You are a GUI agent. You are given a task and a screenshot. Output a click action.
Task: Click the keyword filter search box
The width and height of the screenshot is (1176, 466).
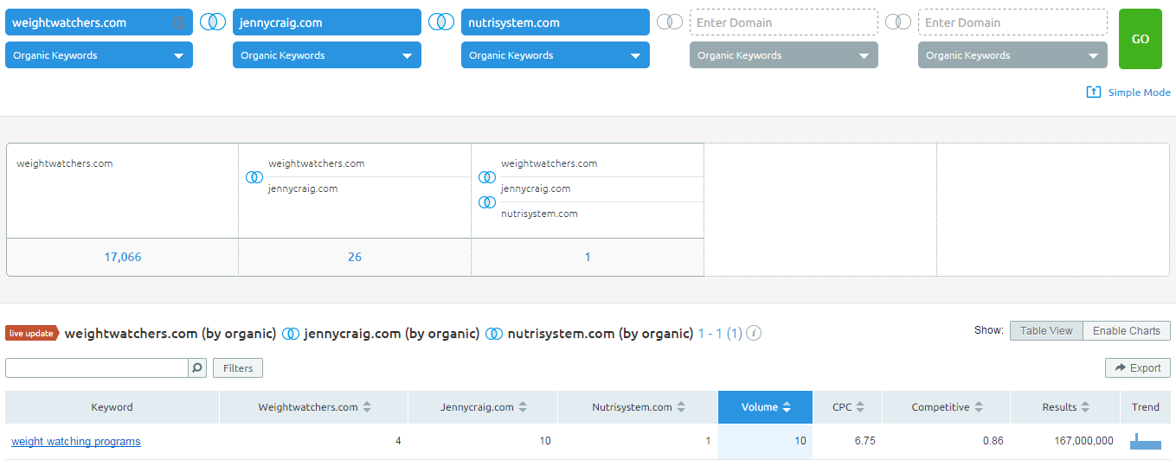click(97, 368)
